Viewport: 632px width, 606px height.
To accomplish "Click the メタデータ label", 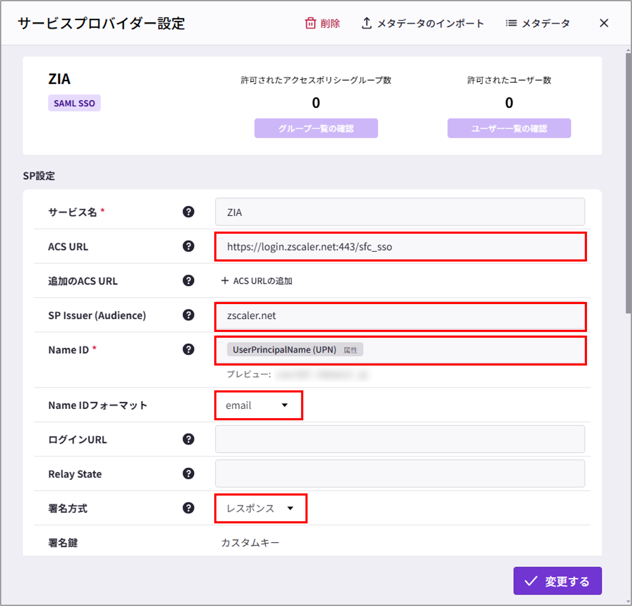I will tap(546, 23).
